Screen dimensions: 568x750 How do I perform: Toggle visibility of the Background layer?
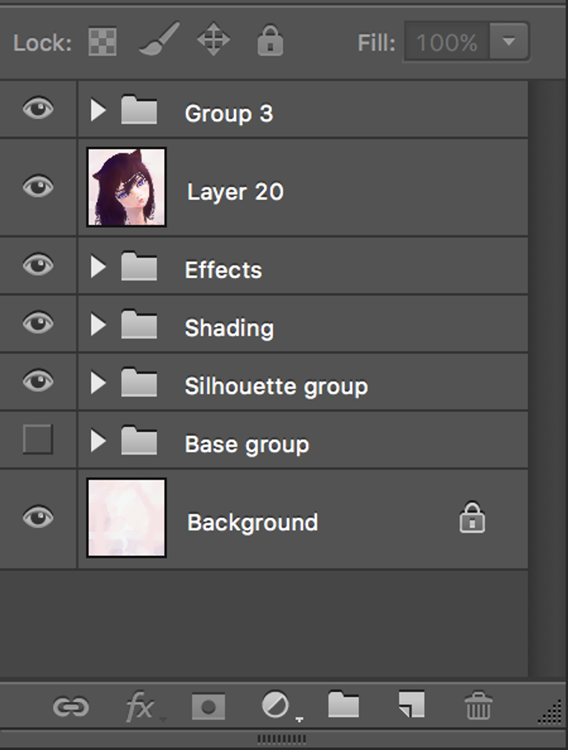click(x=38, y=518)
